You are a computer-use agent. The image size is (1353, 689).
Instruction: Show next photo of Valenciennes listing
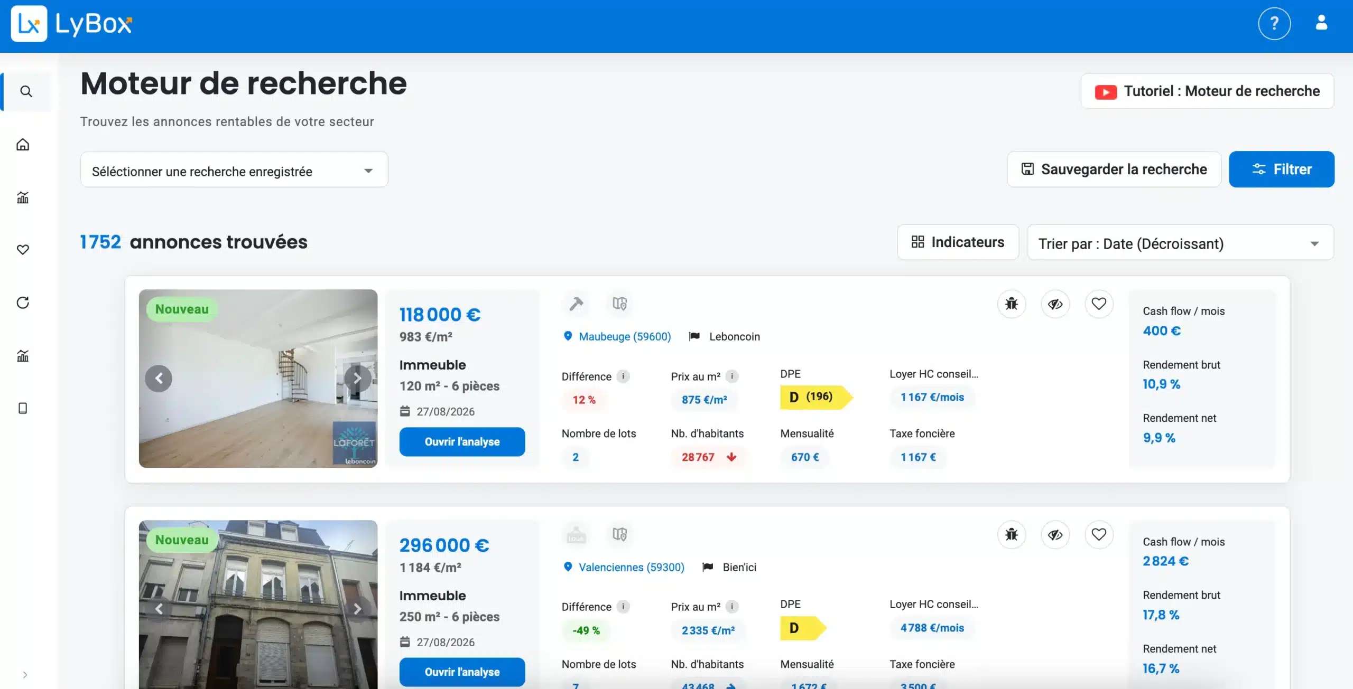358,609
